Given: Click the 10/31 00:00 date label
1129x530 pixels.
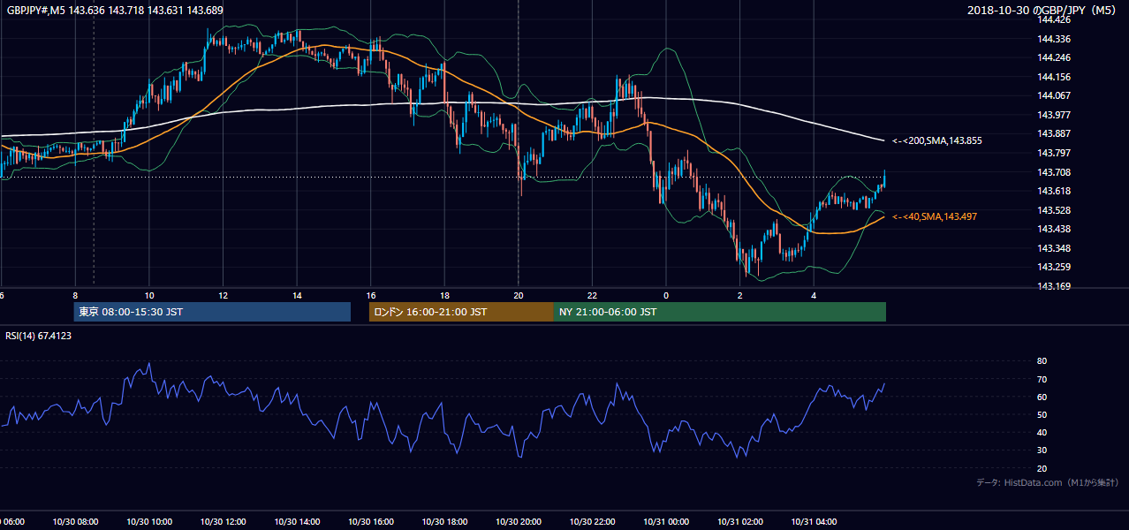Looking at the screenshot, I should coord(666,522).
